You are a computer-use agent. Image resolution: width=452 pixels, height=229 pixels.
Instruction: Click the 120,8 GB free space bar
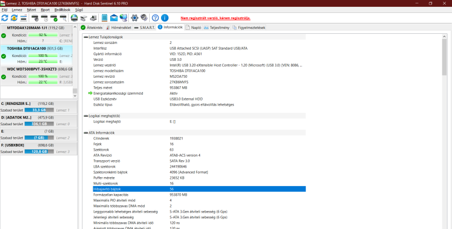tap(39, 152)
